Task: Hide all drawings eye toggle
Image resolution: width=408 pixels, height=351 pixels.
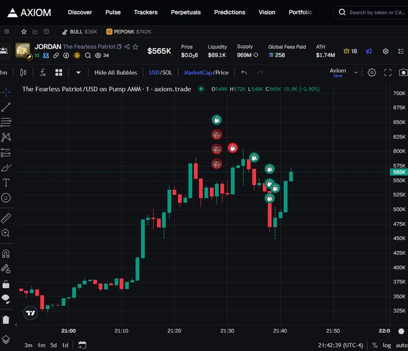Action: [6, 299]
